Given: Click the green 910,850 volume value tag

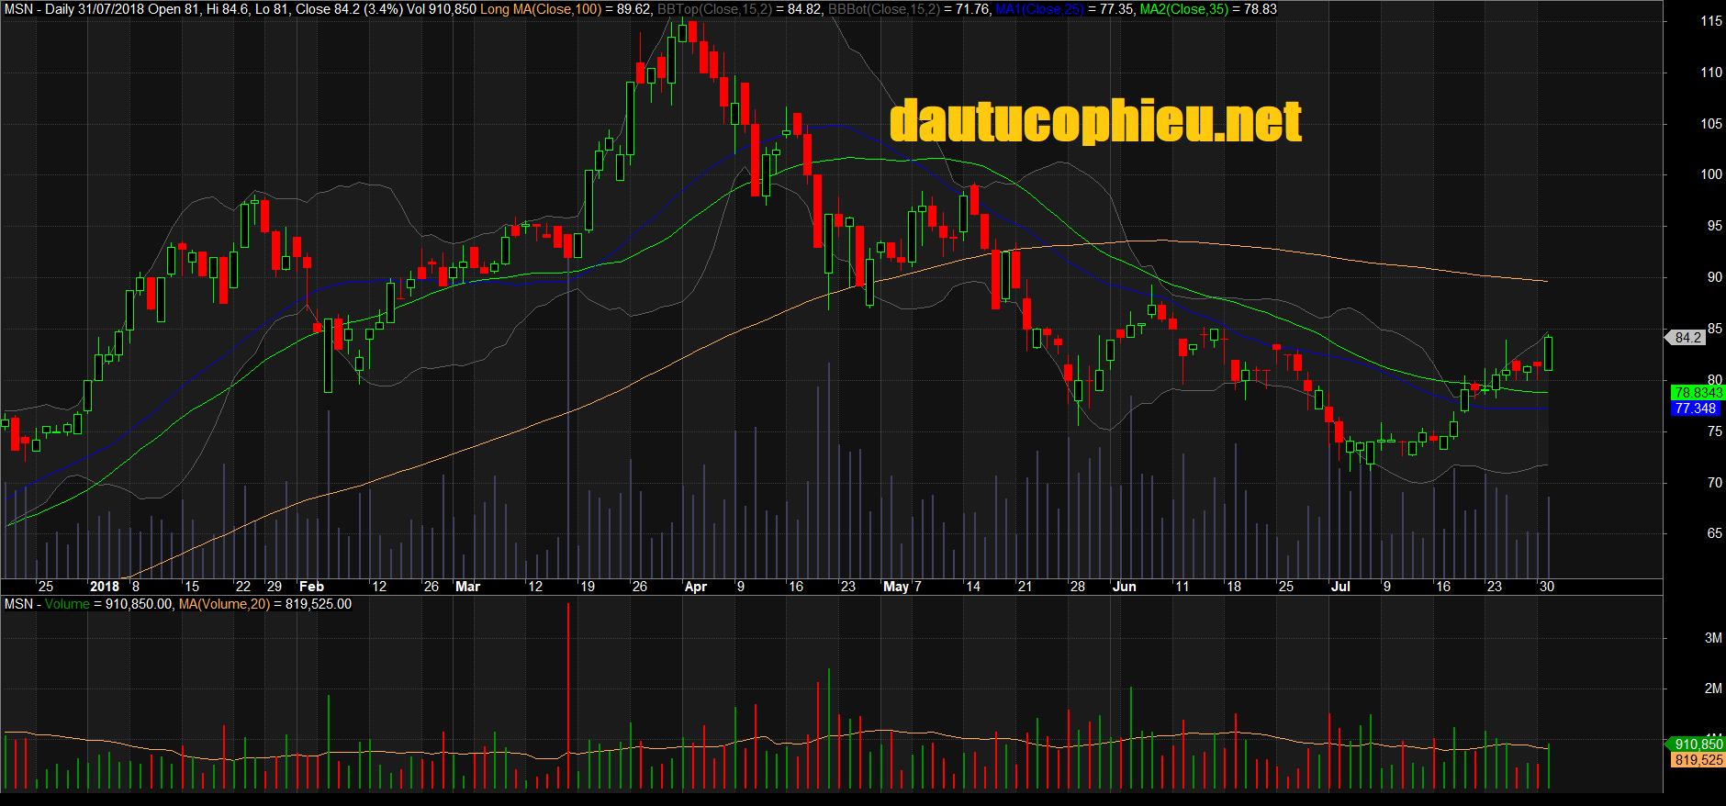Looking at the screenshot, I should pyautogui.click(x=1698, y=744).
